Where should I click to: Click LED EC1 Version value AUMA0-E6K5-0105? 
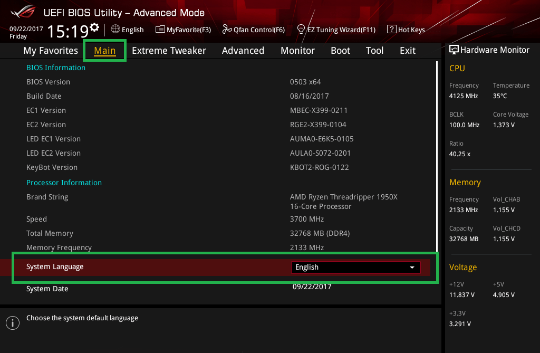322,139
